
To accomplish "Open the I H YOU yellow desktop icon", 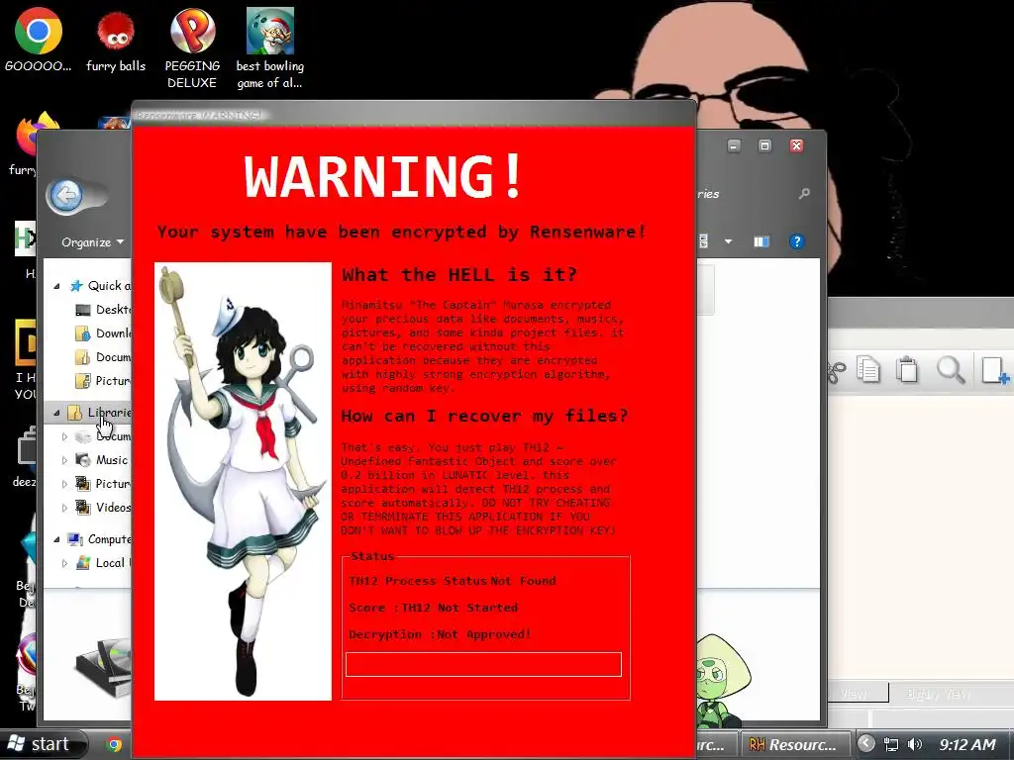I will pos(25,359).
